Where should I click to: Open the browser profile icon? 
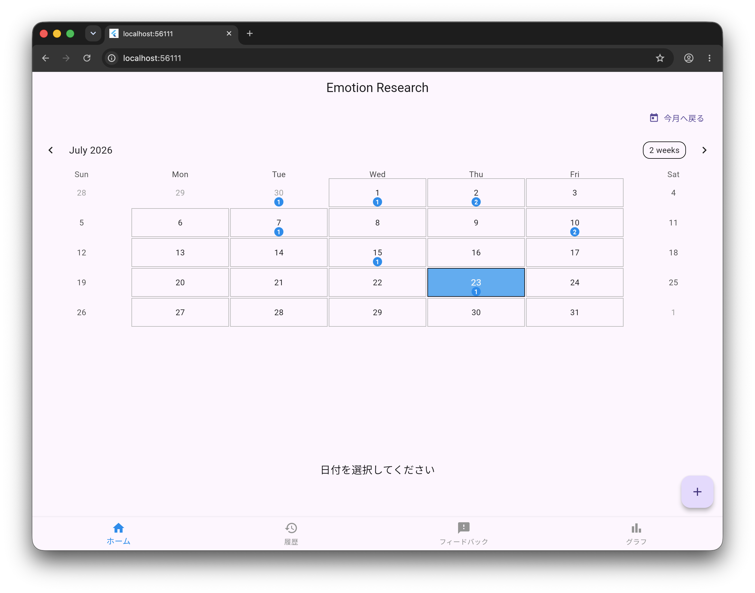point(689,58)
